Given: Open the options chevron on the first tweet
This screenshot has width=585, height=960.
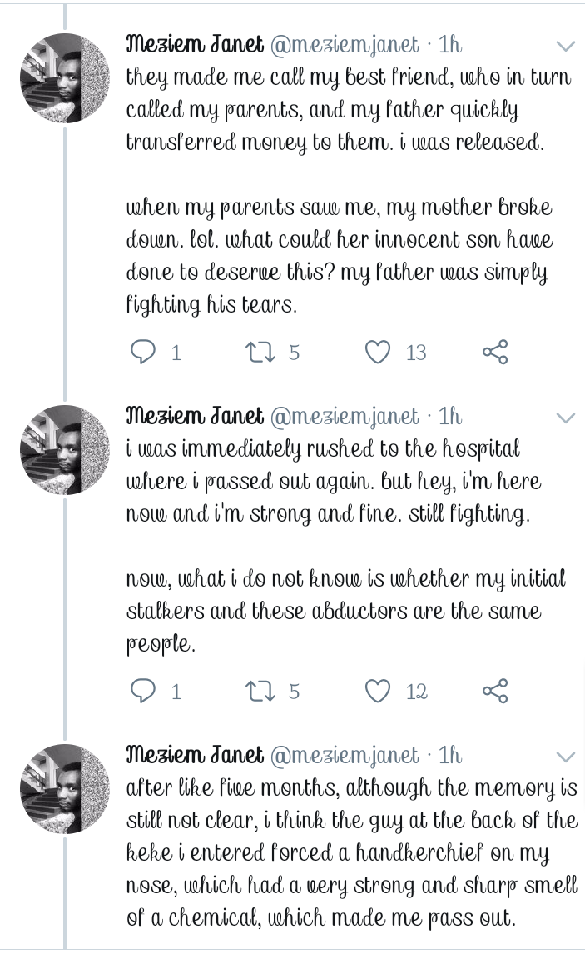Looking at the screenshot, I should tap(566, 47).
